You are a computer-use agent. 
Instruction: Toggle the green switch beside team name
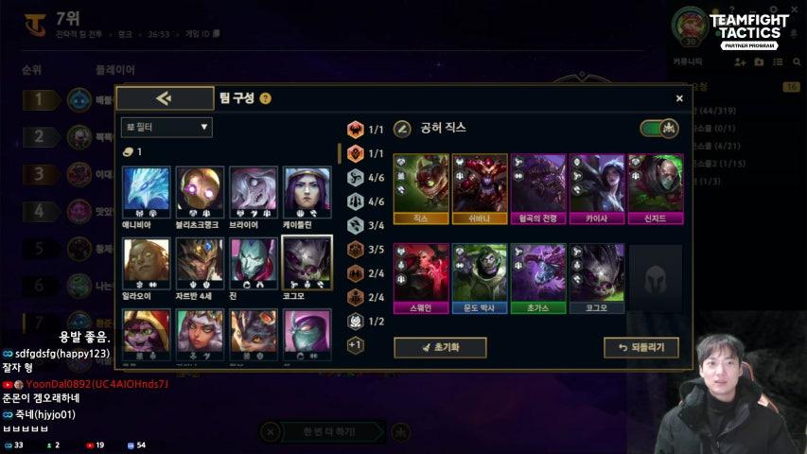click(x=659, y=129)
